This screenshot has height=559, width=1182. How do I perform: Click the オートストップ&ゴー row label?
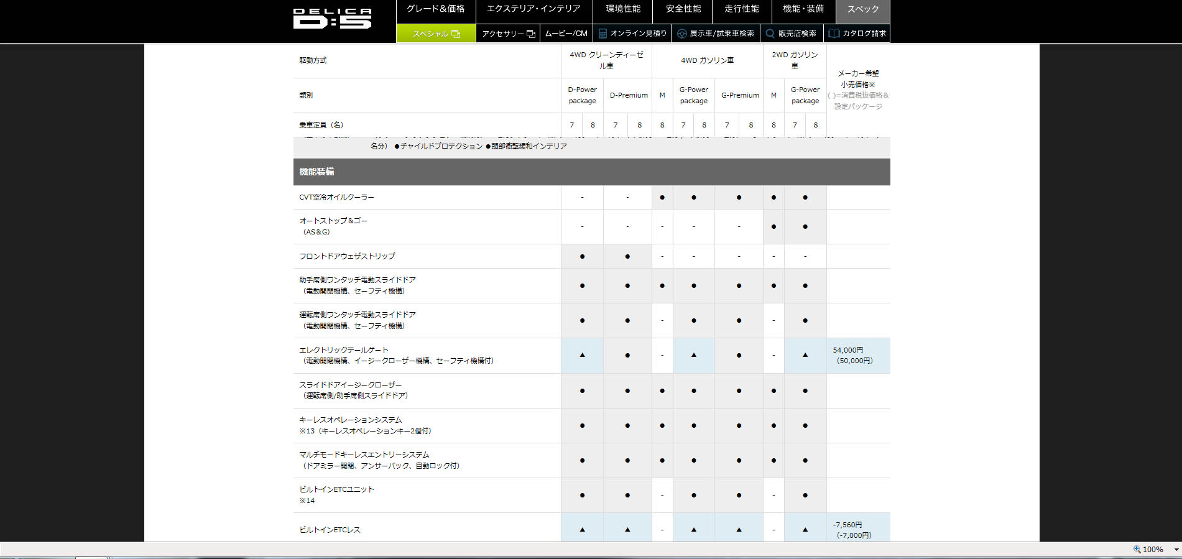pyautogui.click(x=333, y=226)
